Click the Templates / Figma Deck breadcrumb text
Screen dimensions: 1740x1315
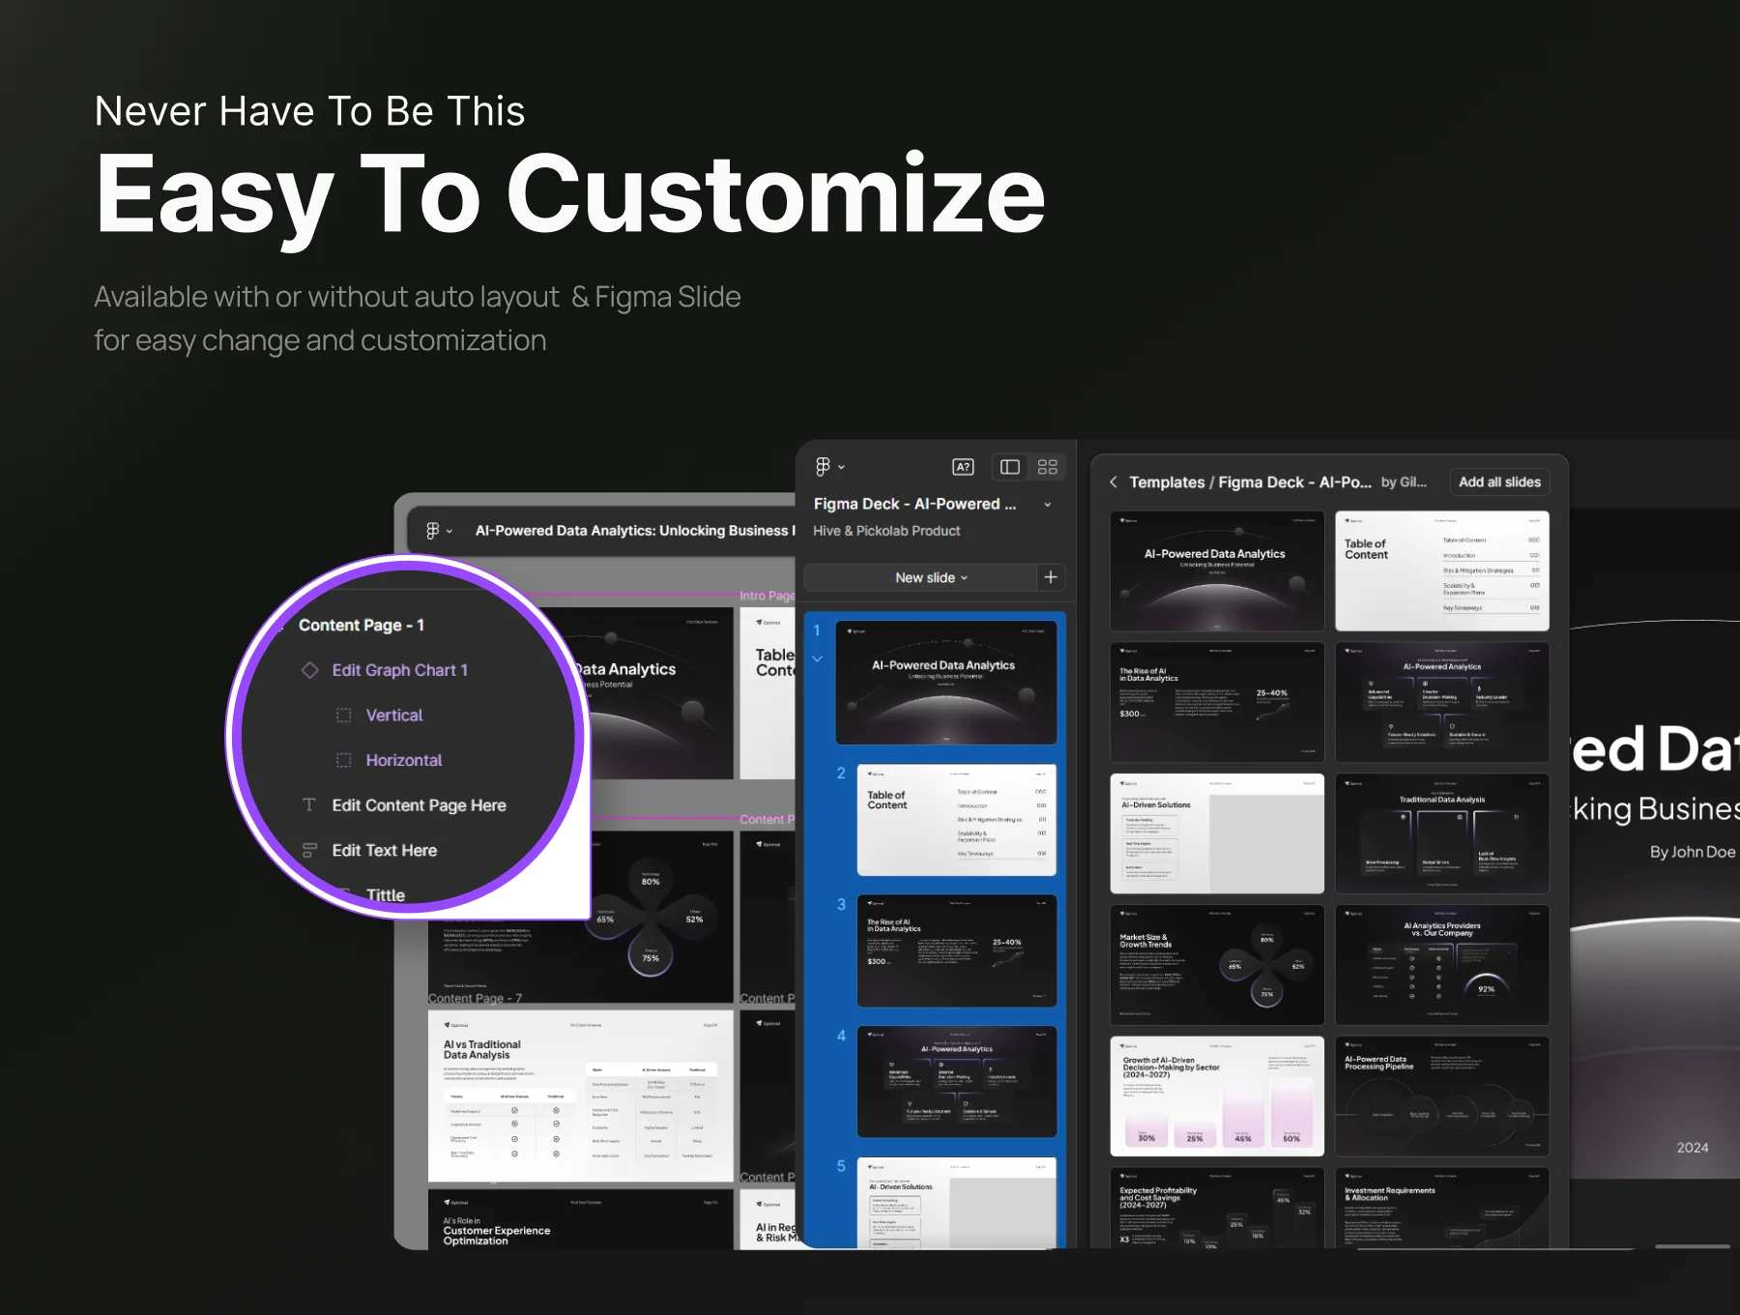[1250, 482]
